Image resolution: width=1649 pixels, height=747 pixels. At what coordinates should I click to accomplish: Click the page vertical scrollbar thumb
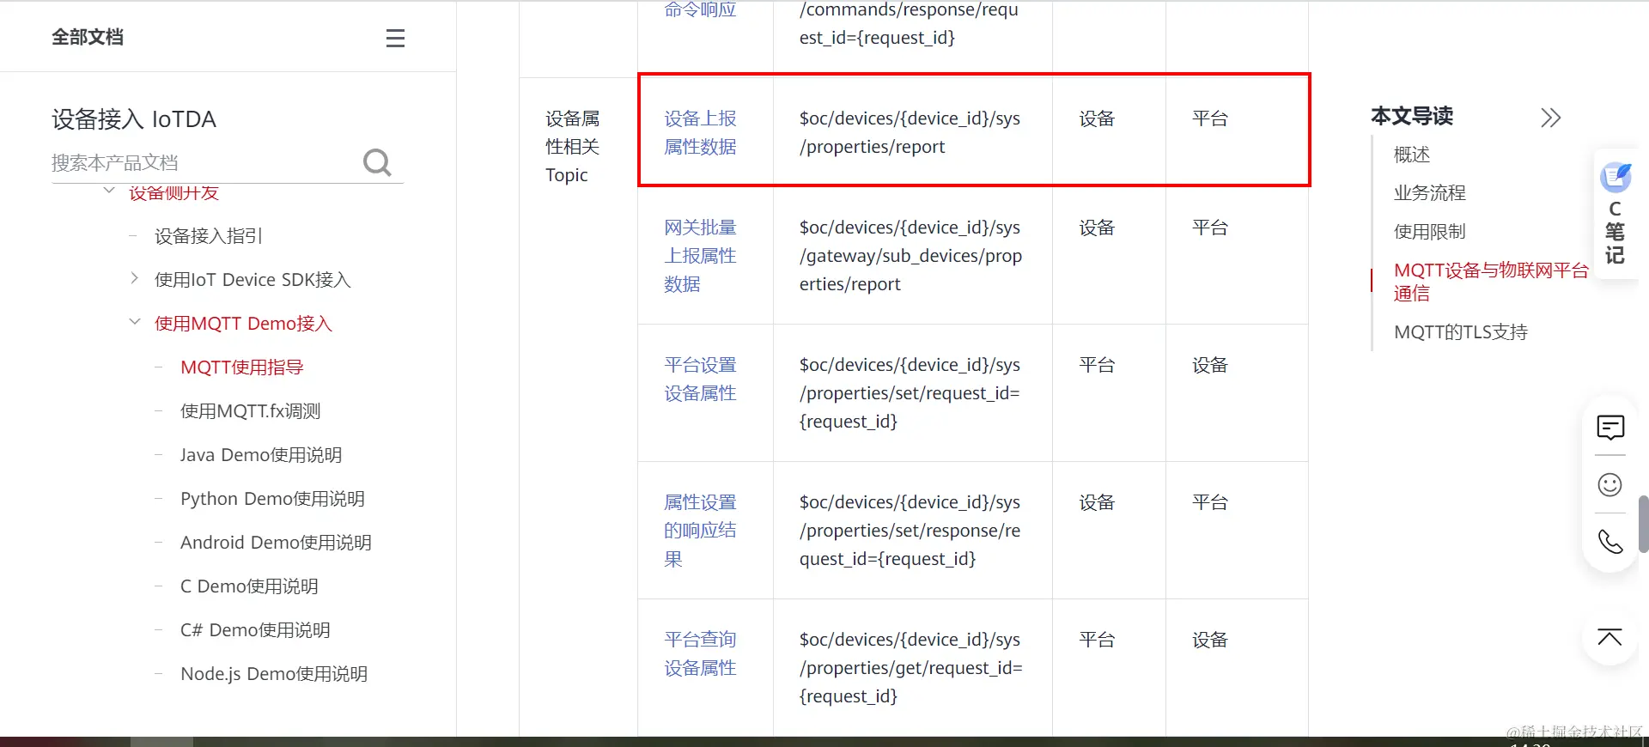click(1643, 524)
